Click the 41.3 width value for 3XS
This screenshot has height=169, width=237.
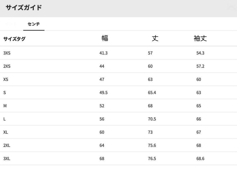click(103, 53)
